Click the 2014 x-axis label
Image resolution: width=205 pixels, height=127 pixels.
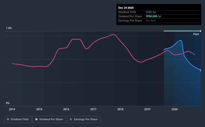pos(12,109)
